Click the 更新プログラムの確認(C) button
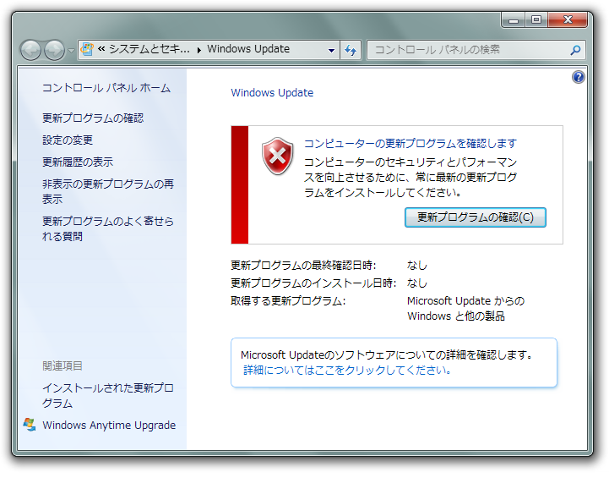Image resolution: width=609 pixels, height=478 pixels. (476, 217)
